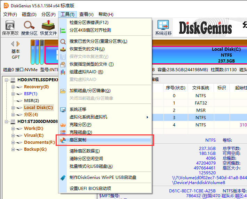The height and width of the screenshot is (199, 247).
Task: Click the 文件系统 column header
Action: (x=201, y=88)
